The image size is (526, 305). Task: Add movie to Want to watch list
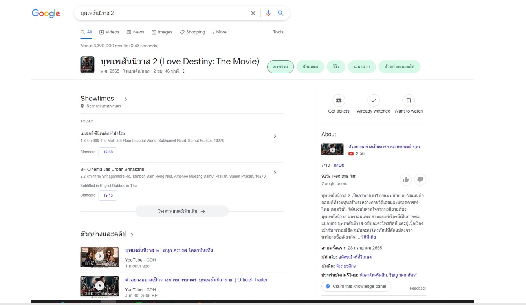tap(409, 101)
